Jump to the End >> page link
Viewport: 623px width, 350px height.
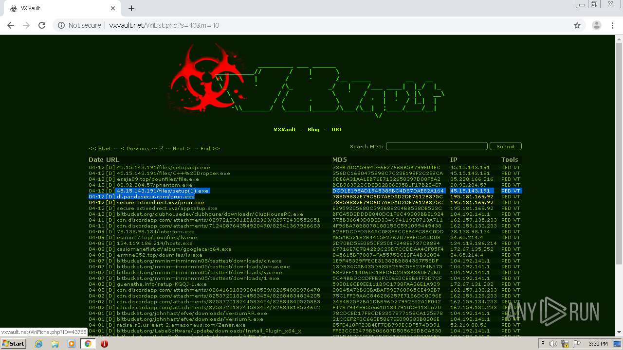(x=210, y=148)
